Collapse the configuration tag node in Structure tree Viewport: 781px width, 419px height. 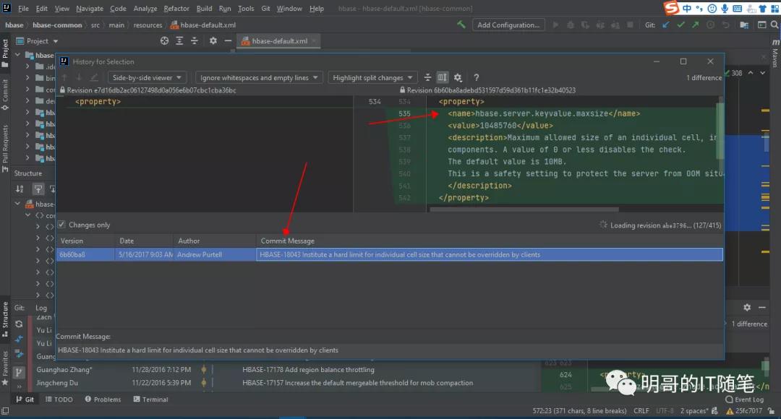pos(28,215)
